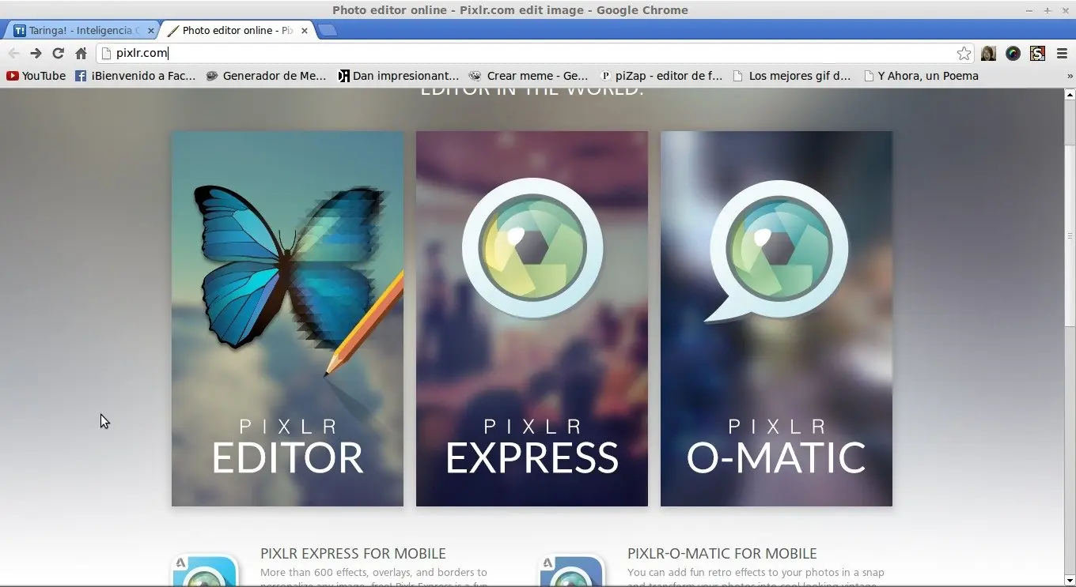Open the Crear meme - Ge... bookmark
The width and height of the screenshot is (1076, 587).
[x=529, y=76]
